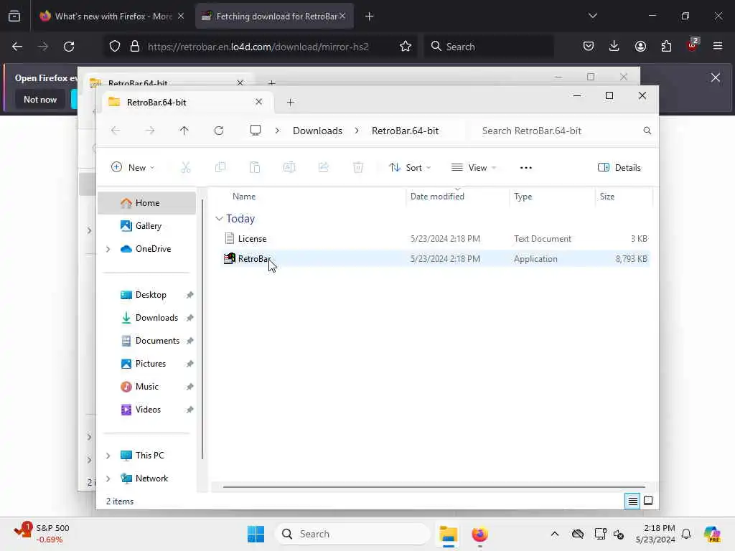
Task: Open the Firefox Extensions puzzle icon
Action: [x=666, y=46]
